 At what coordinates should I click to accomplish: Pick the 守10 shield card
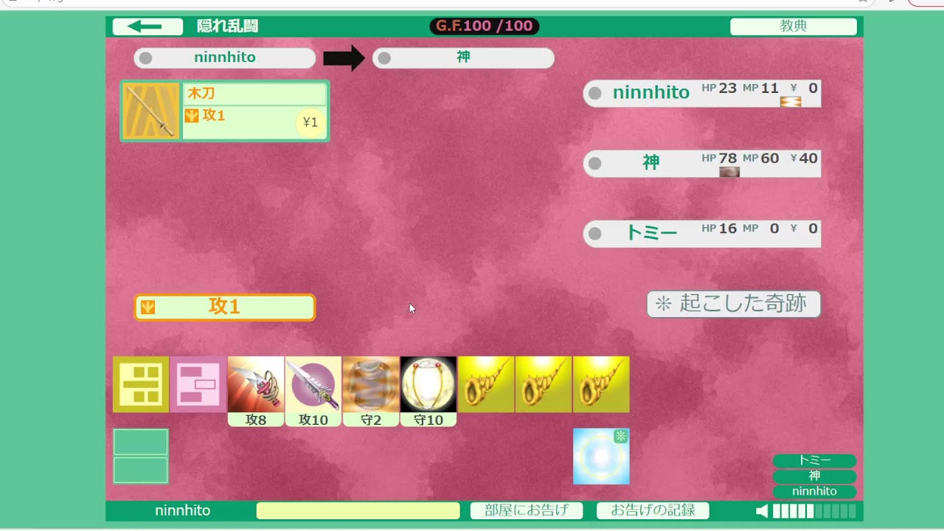[428, 392]
